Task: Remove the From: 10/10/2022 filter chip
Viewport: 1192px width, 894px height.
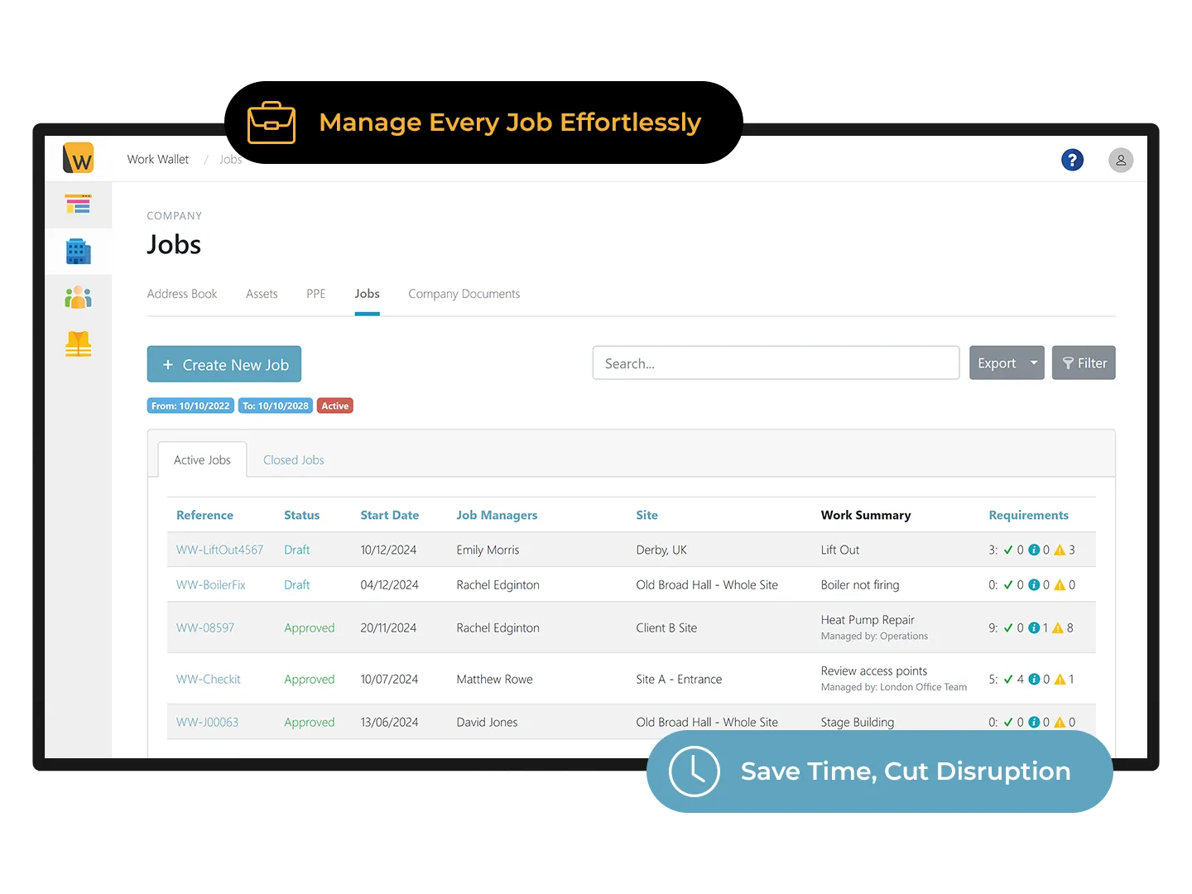Action: (x=190, y=406)
